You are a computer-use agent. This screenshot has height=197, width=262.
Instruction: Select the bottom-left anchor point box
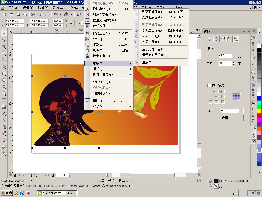pyautogui.click(x=211, y=102)
